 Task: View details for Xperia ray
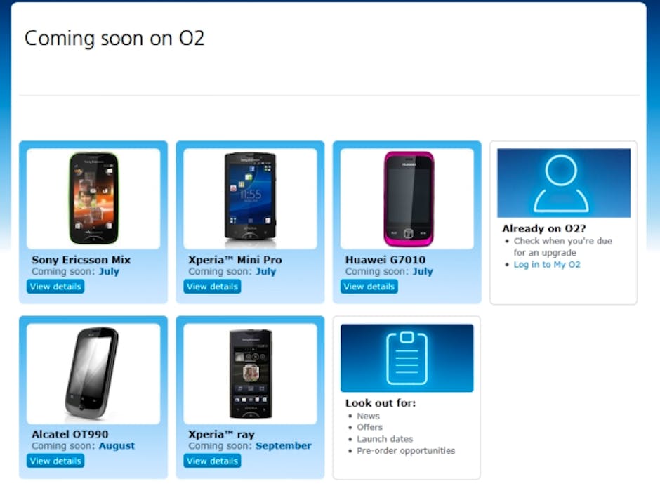click(x=212, y=461)
